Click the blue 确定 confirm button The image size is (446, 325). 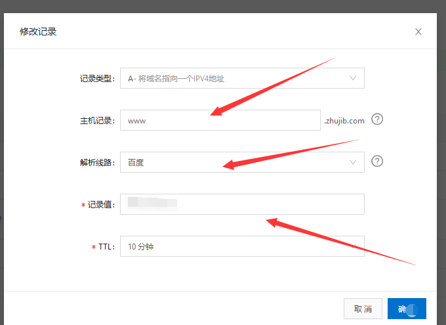pyautogui.click(x=407, y=309)
